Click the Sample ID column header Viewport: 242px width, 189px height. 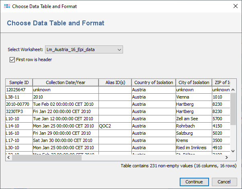(19, 82)
